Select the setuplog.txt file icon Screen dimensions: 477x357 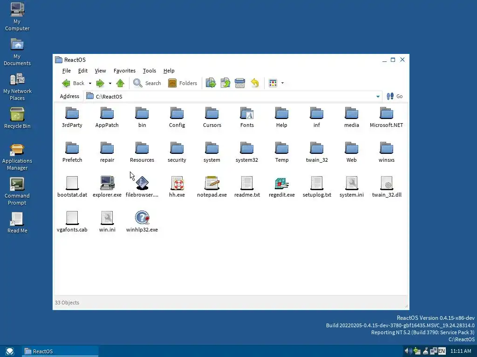pos(317,183)
